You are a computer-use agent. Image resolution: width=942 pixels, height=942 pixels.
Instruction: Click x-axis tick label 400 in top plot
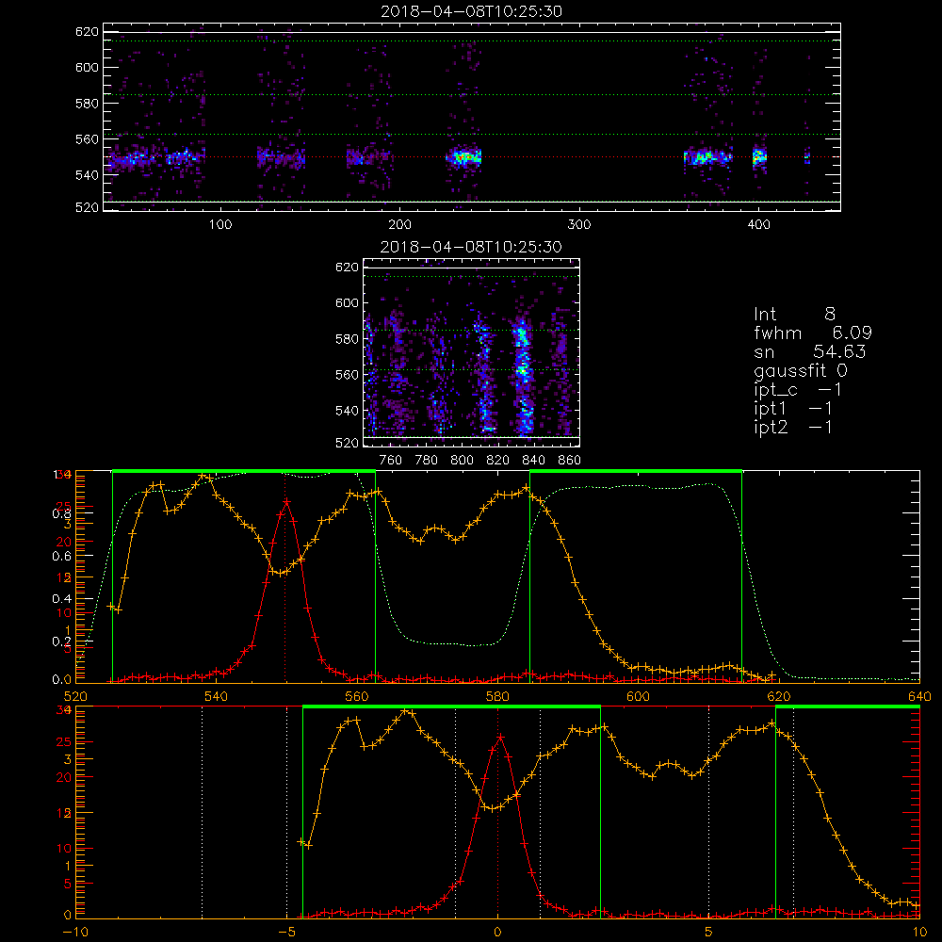pos(758,225)
